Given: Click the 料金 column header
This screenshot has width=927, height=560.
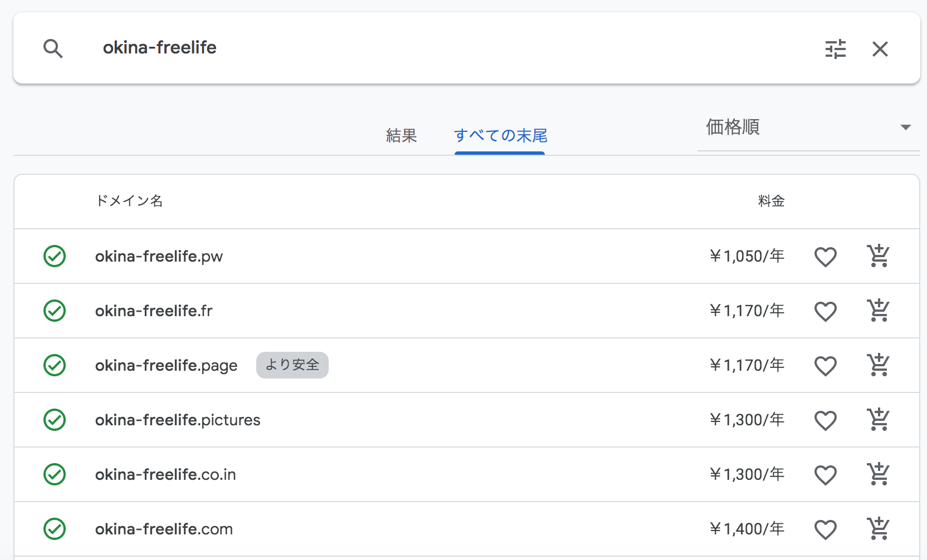Looking at the screenshot, I should (x=772, y=201).
